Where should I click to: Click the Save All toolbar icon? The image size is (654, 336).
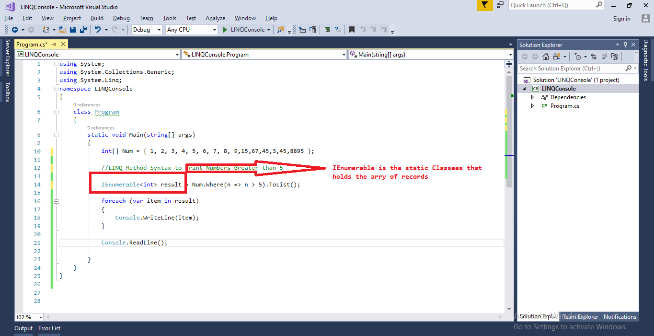coord(84,29)
